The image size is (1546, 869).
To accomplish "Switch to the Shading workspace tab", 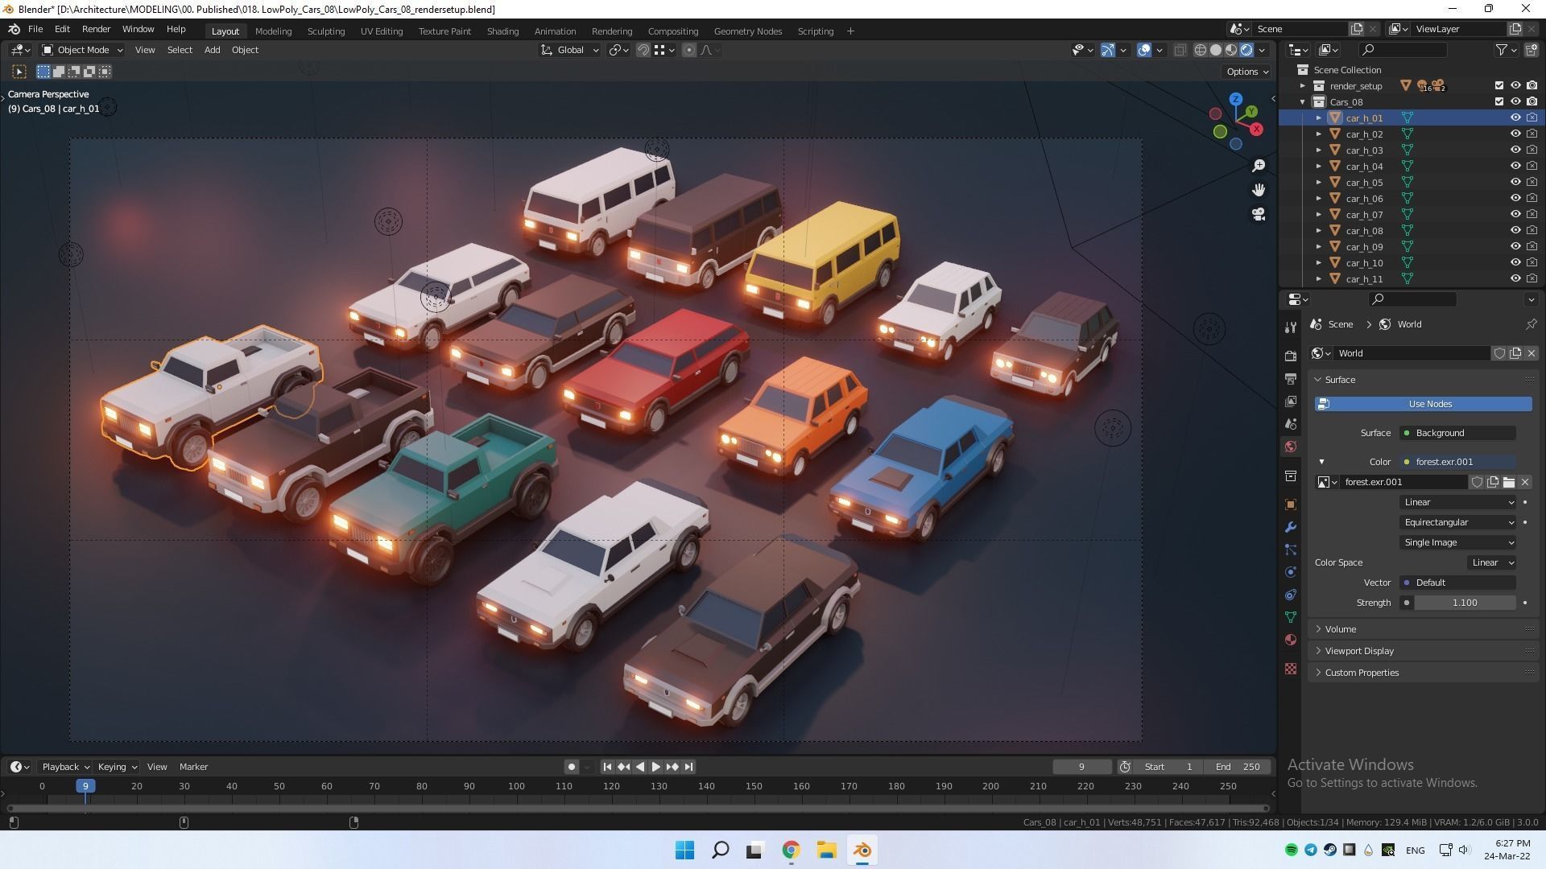I will 502,31.
